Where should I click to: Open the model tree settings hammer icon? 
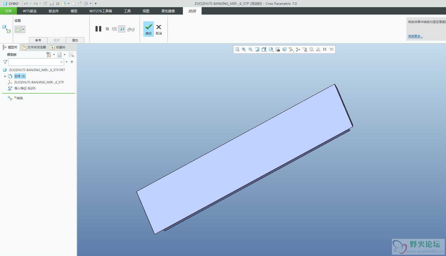[x=48, y=55]
